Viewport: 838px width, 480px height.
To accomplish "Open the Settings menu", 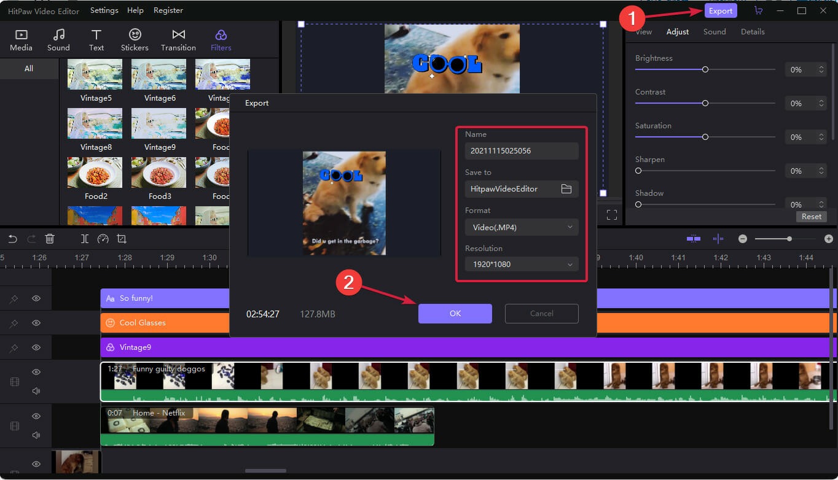I will click(104, 10).
